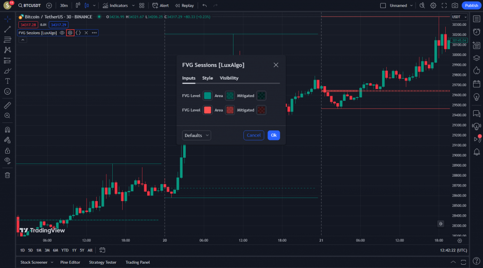Redo the last chart action
The height and width of the screenshot is (268, 483).
tap(216, 6)
